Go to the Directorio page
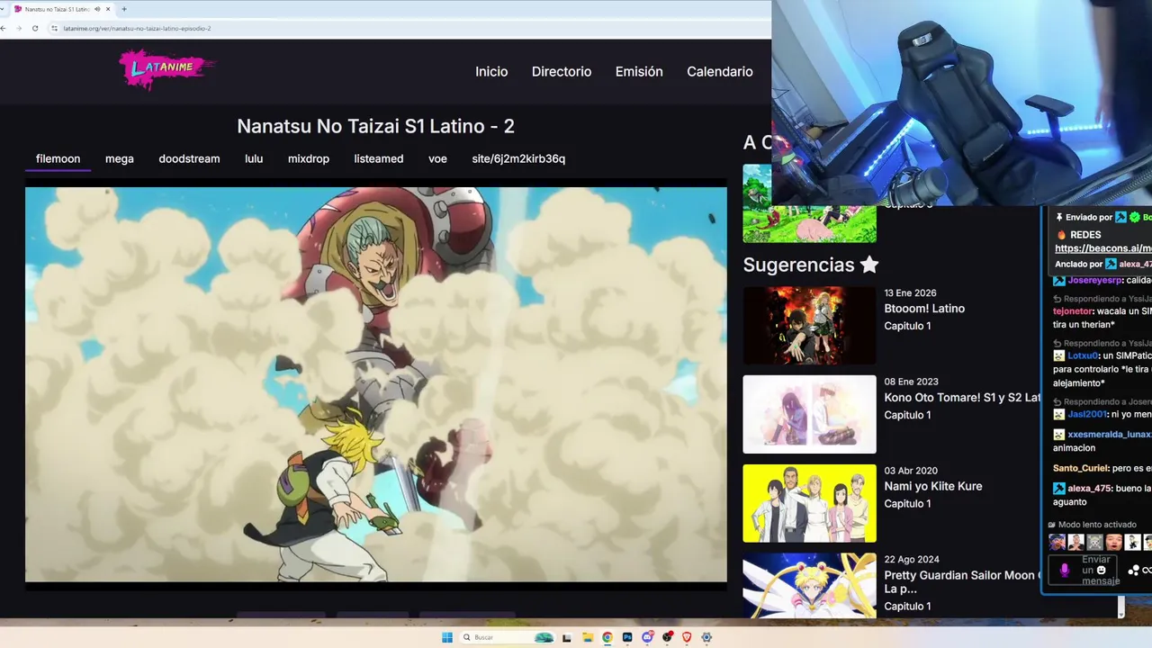 562,72
